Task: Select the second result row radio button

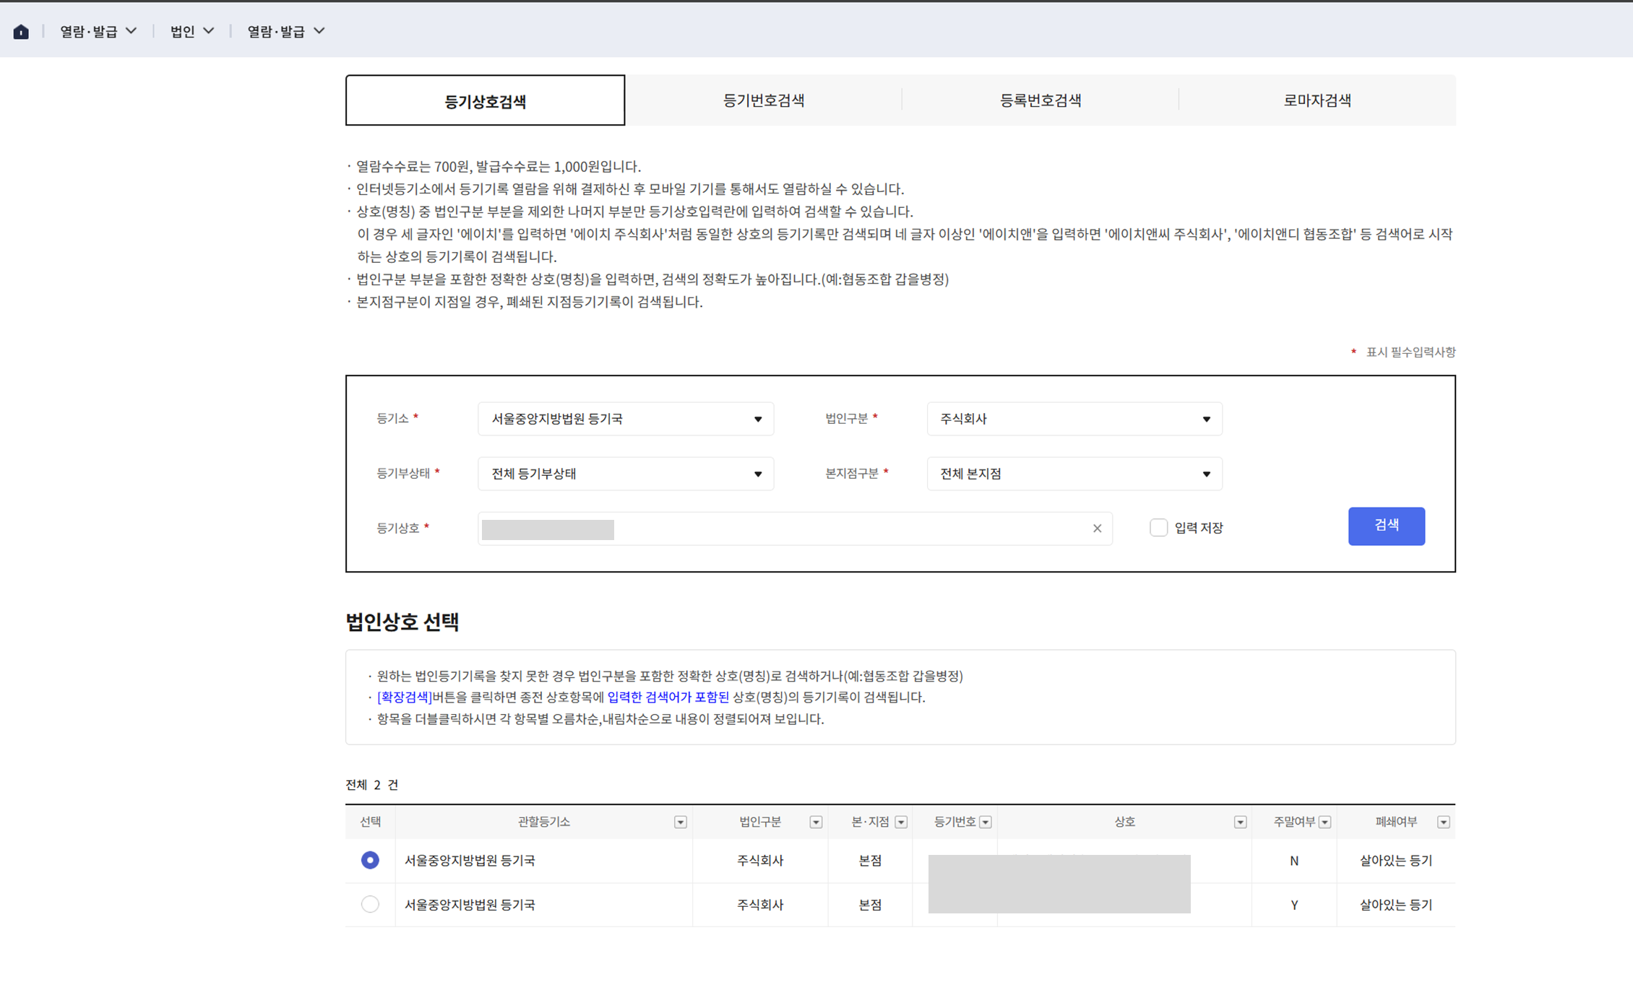Action: point(370,904)
